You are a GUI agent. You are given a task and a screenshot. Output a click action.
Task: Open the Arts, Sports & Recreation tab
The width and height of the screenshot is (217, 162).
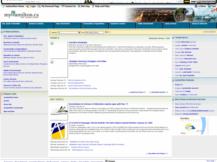[14, 25]
